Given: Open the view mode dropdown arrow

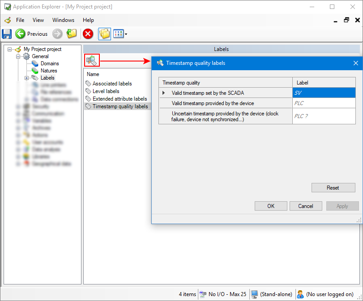Looking at the screenshot, I should pyautogui.click(x=126, y=34).
